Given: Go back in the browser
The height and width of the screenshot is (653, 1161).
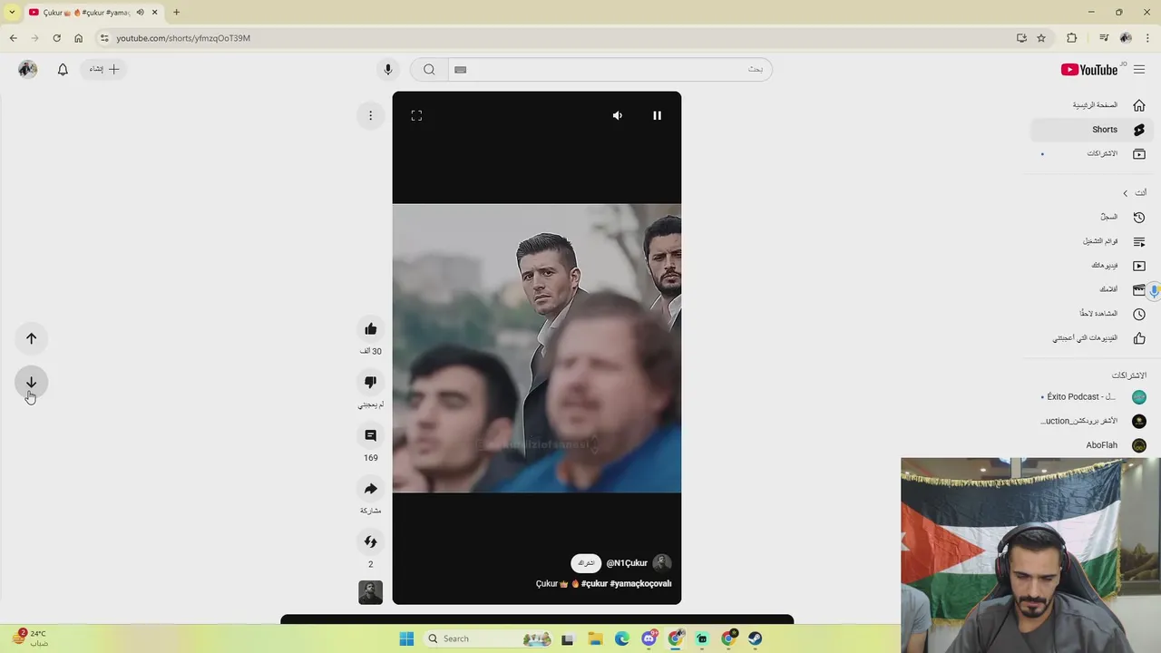Looking at the screenshot, I should point(13,38).
